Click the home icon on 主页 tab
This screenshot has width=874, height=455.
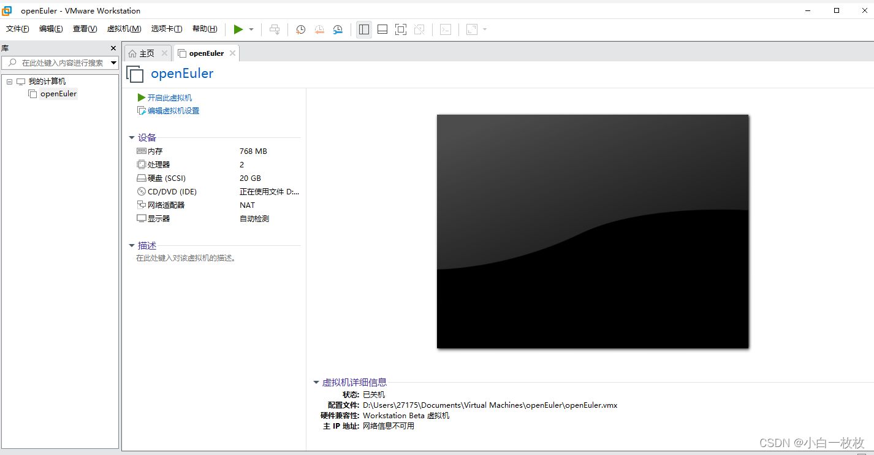[x=132, y=53]
